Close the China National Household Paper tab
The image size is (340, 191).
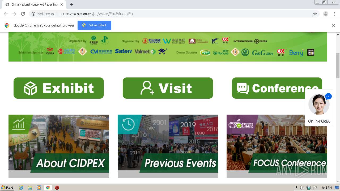coord(62,5)
